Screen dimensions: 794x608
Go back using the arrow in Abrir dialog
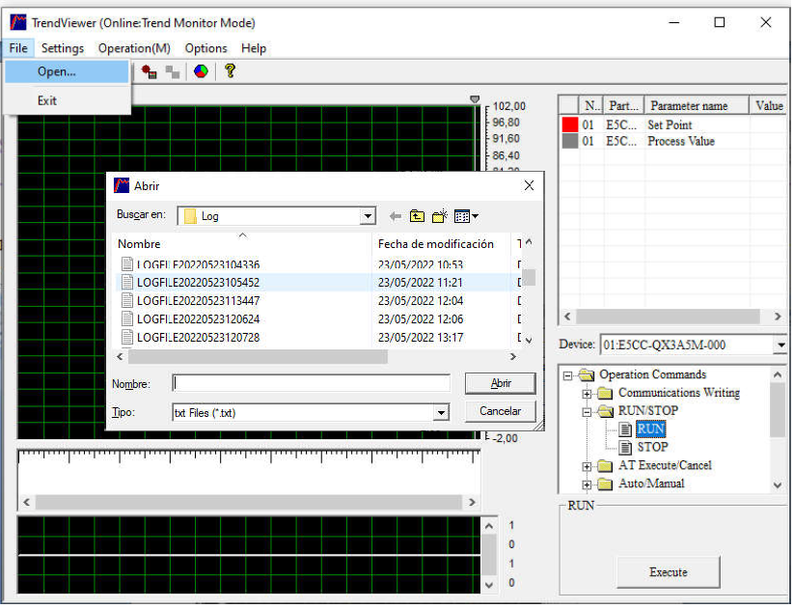coord(396,217)
